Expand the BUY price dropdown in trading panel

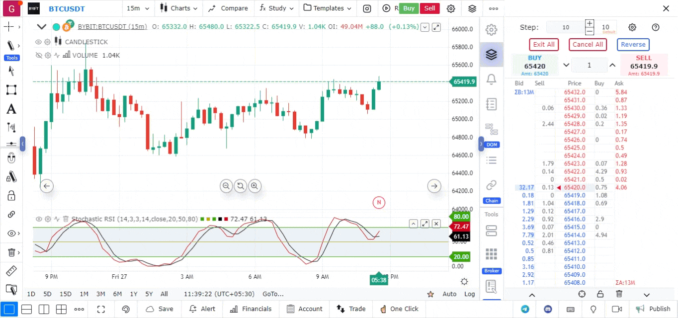point(566,65)
